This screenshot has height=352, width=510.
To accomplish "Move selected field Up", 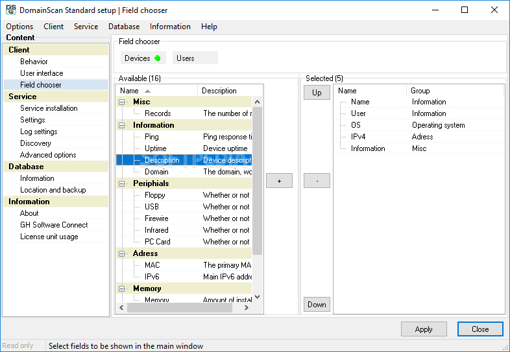I will (x=317, y=93).
